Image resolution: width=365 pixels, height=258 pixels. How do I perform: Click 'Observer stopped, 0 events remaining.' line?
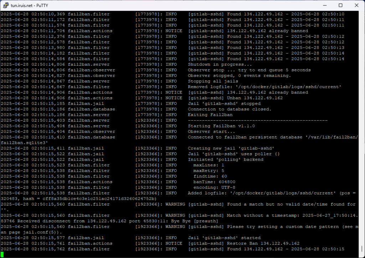click(239, 76)
